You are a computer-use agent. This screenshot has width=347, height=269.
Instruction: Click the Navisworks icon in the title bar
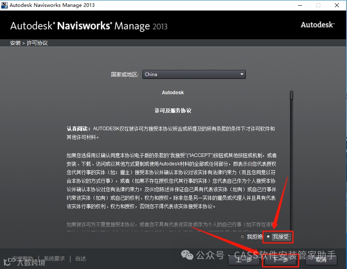click(x=4, y=5)
